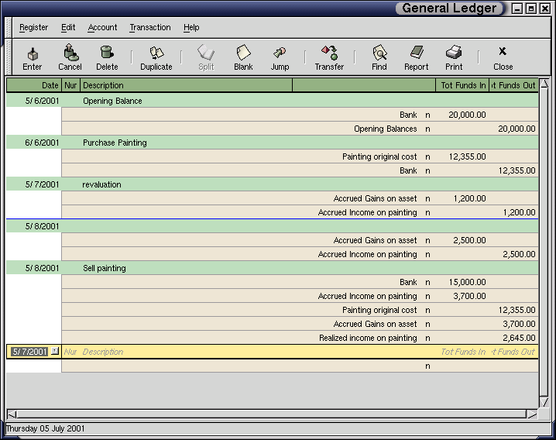Click the date field showing 5/7/2001
This screenshot has height=440, width=556.
pyautogui.click(x=29, y=352)
